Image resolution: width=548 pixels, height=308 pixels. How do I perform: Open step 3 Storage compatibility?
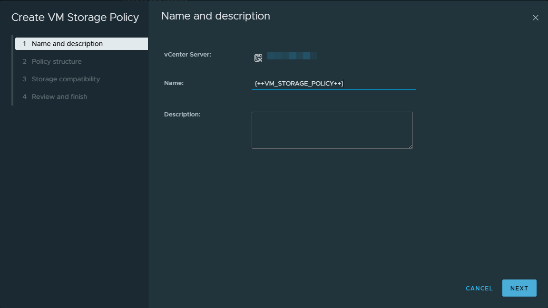(66, 79)
